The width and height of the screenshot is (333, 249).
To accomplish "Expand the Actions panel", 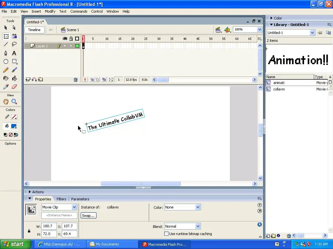I will [30, 192].
